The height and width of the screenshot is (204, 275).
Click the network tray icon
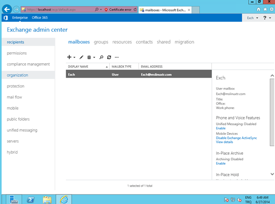pos(233,200)
